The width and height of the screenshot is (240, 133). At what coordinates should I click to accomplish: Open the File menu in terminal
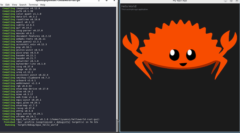point(1,5)
